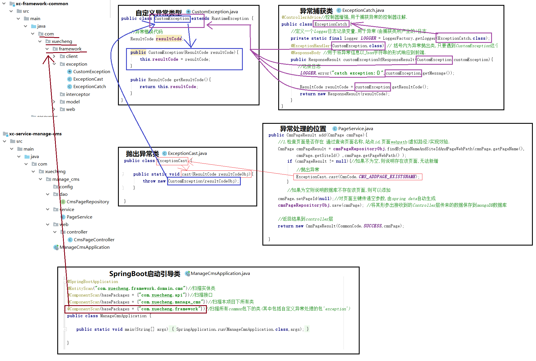Click the CmsPageRepository interface icon

point(63,202)
